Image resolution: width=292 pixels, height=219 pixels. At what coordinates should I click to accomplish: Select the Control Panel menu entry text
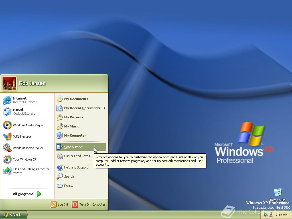point(73,147)
